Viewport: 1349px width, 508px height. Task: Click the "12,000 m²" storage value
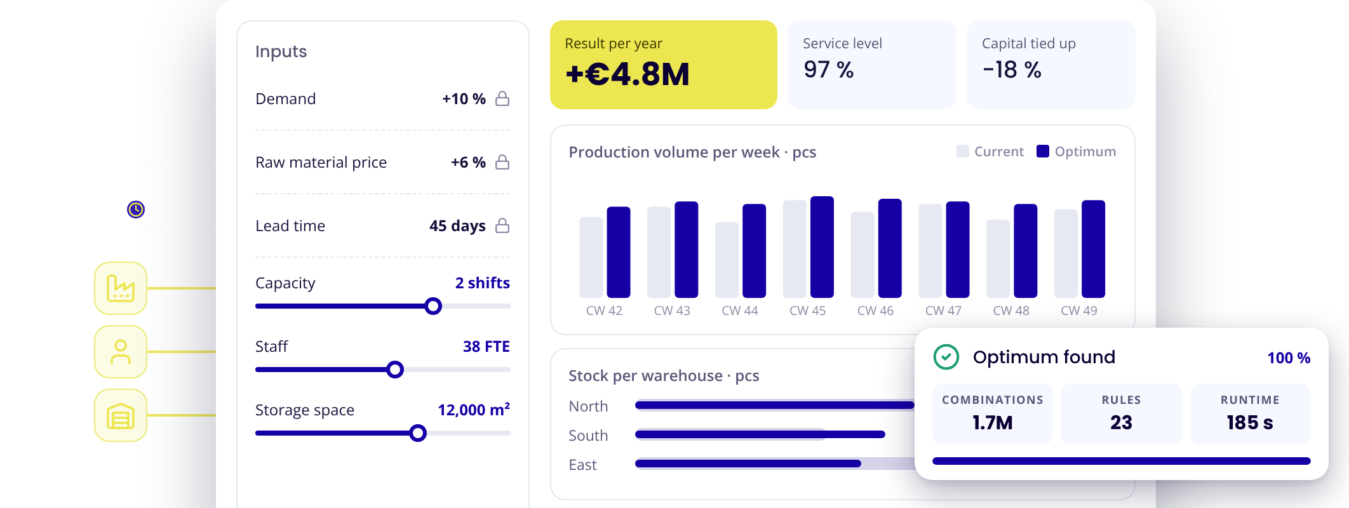pos(474,410)
